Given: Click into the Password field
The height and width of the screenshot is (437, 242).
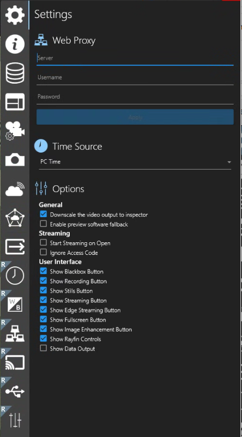Looking at the screenshot, I should click(x=135, y=97).
